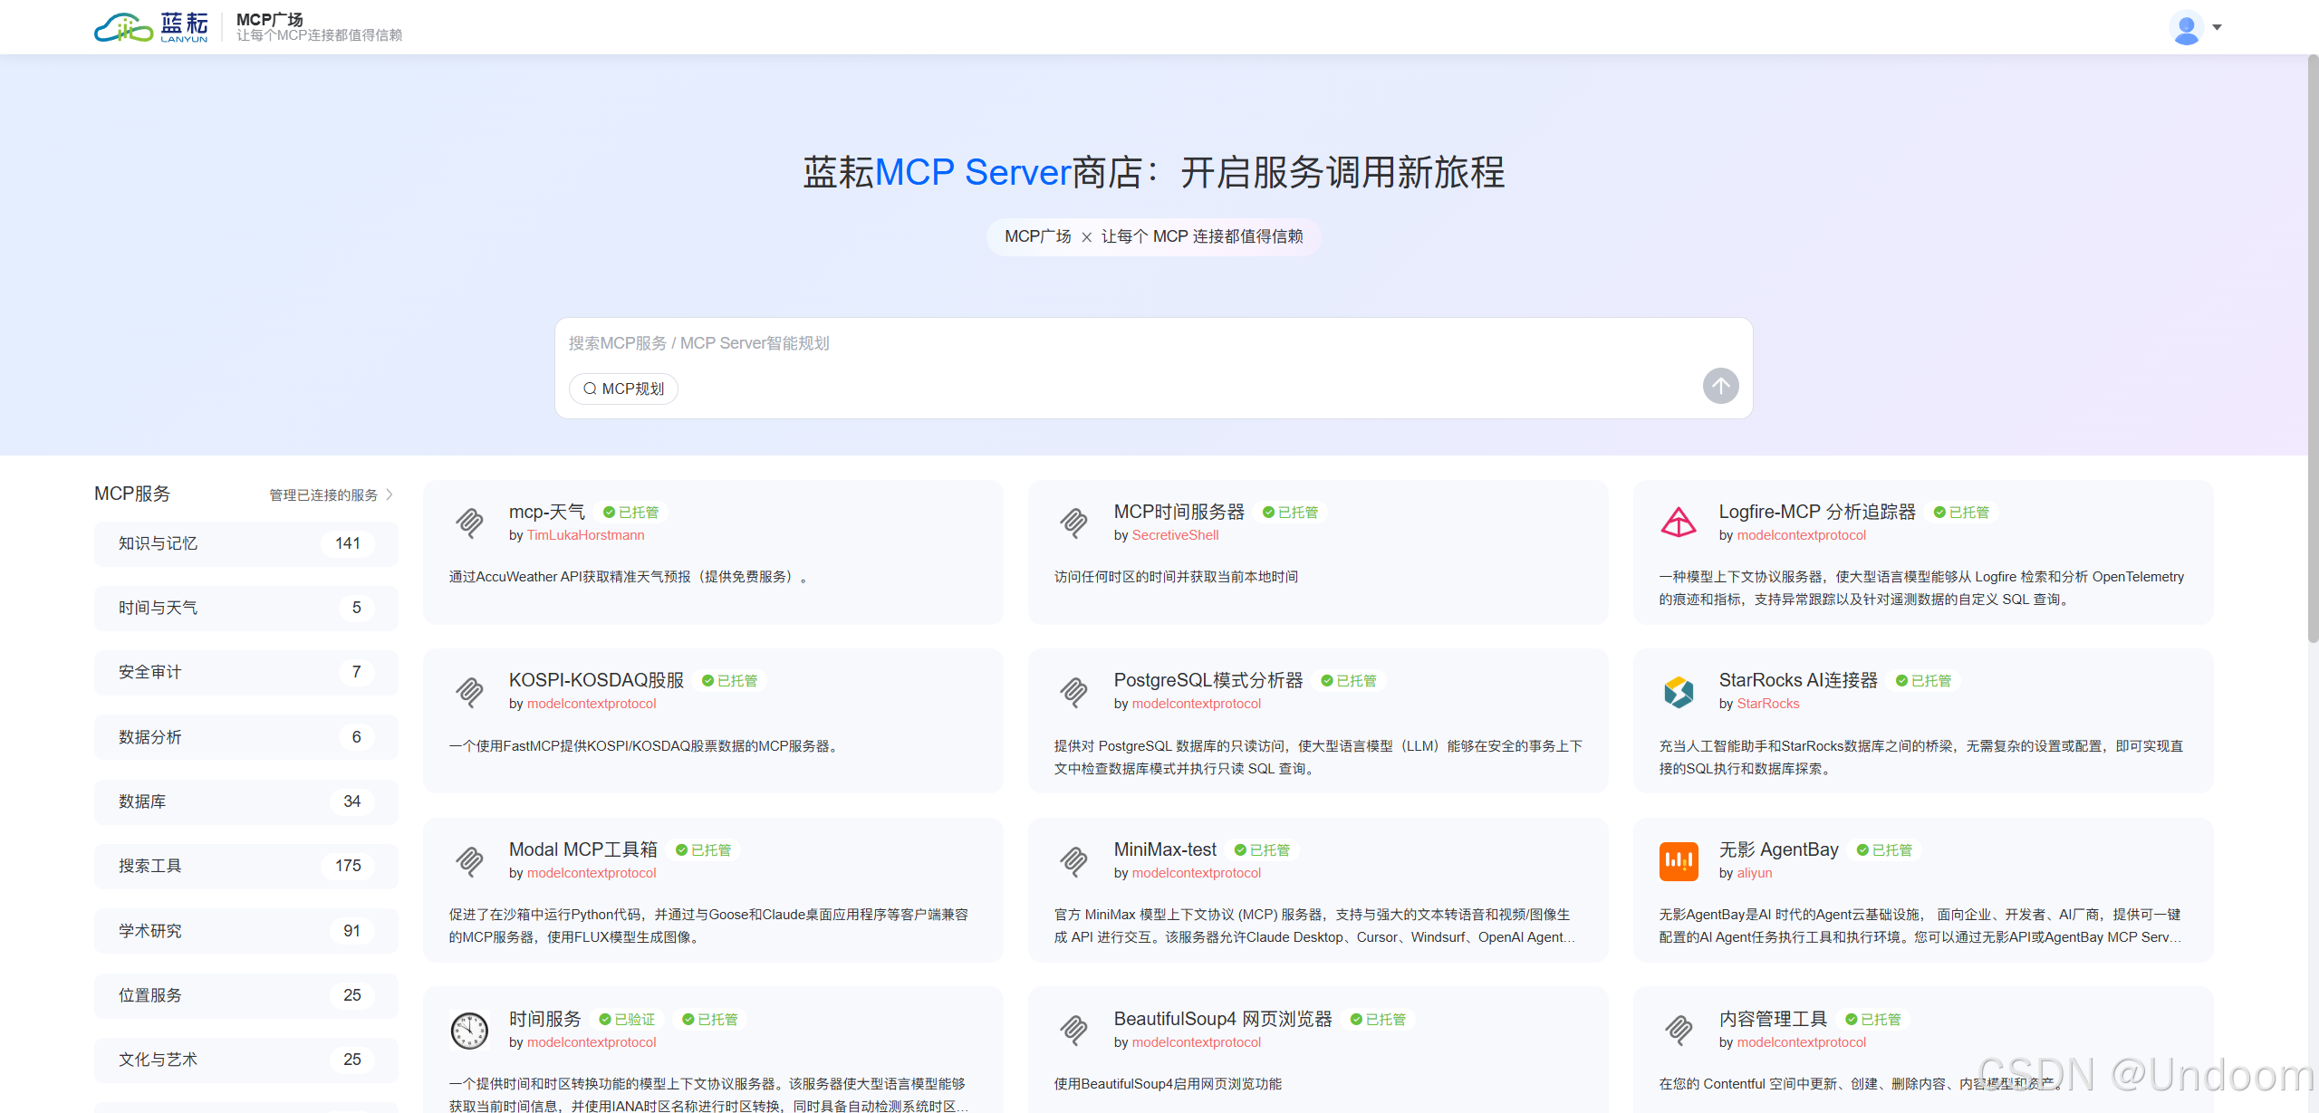Click count 175 beside 搜索工具
2319x1113 pixels.
pyautogui.click(x=347, y=866)
